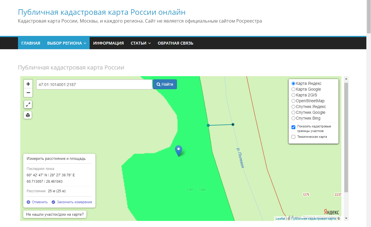Switch to Спутник Google imagery
The width and height of the screenshot is (371, 227).
pos(293,112)
